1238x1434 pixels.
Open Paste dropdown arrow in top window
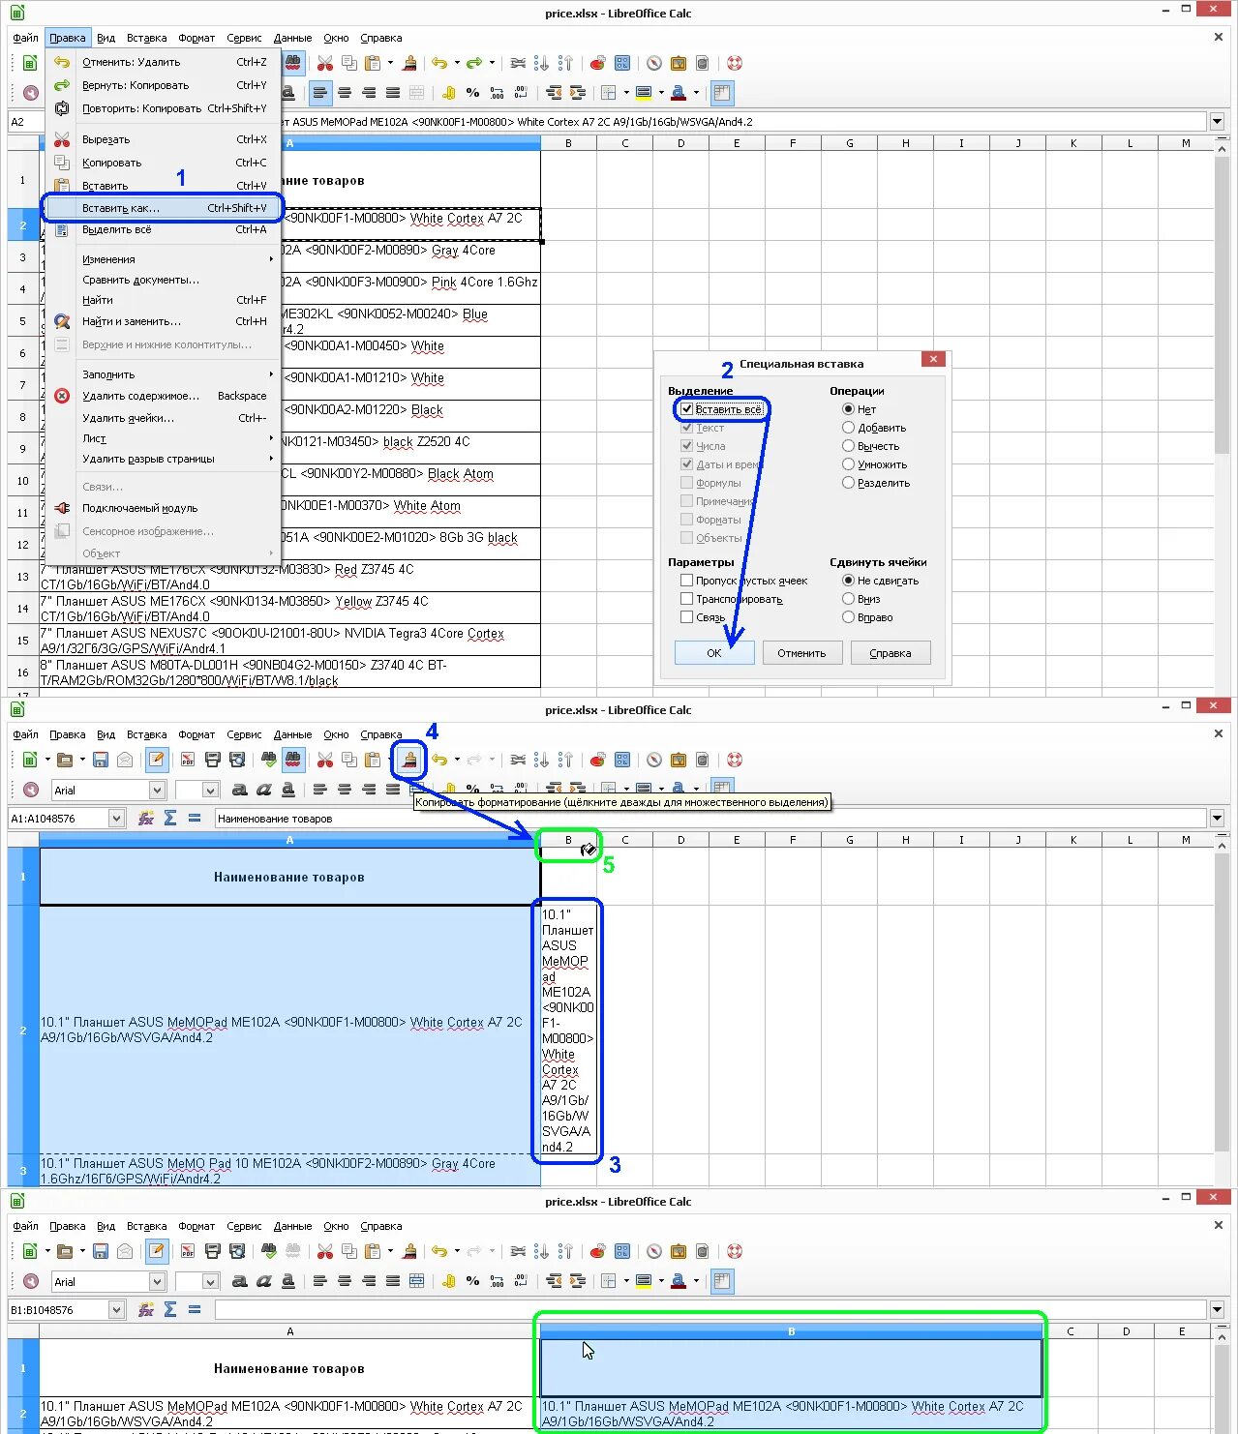click(x=390, y=64)
